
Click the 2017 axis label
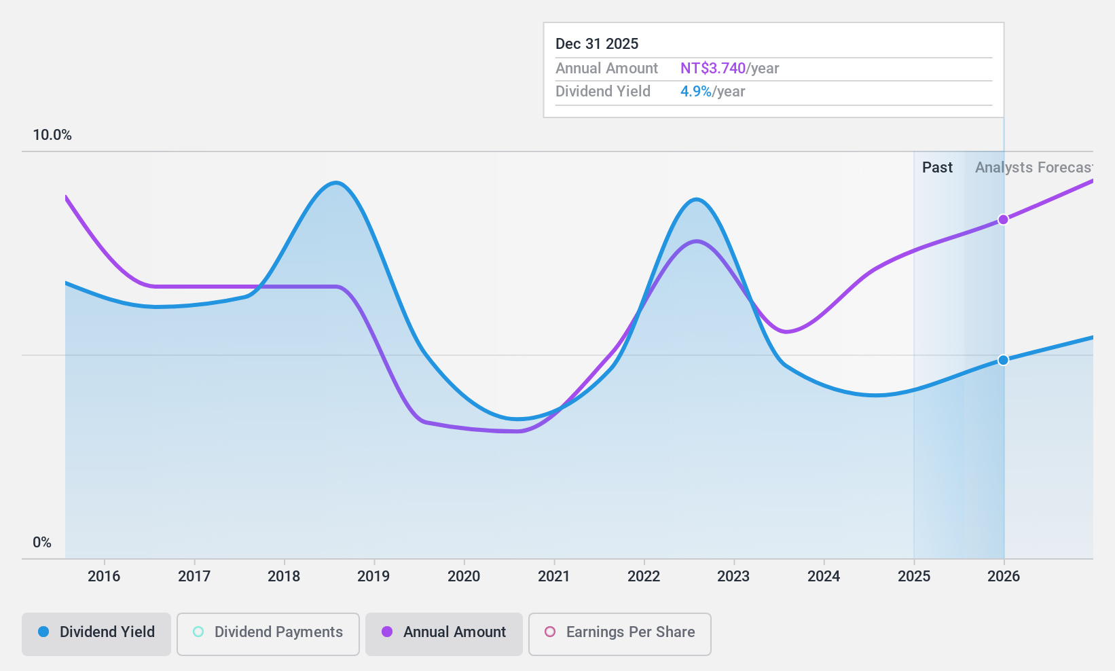click(194, 577)
